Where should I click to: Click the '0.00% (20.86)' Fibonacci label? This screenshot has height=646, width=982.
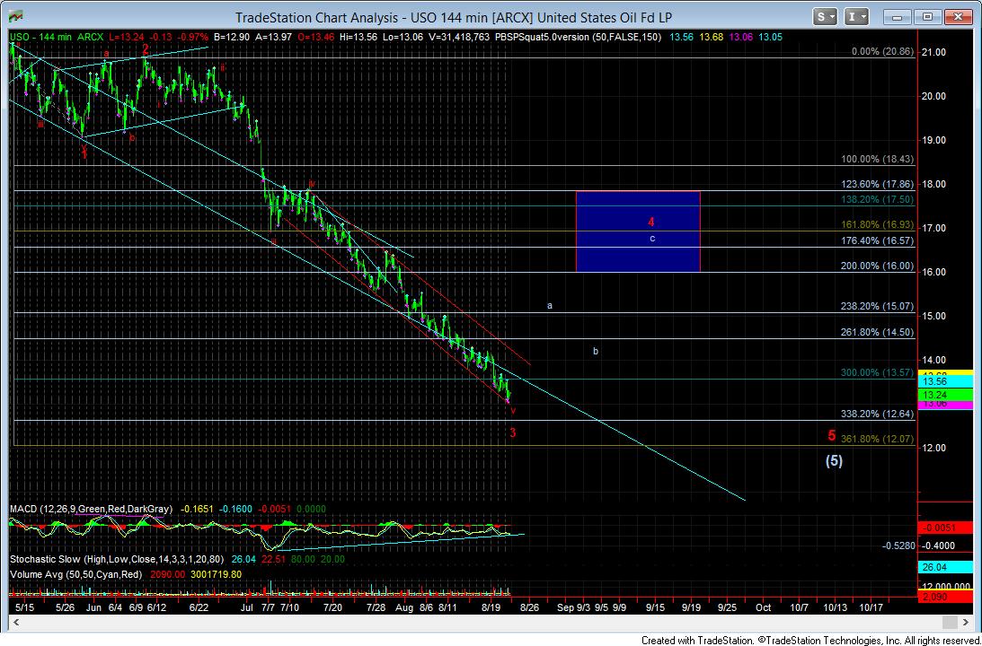click(882, 53)
